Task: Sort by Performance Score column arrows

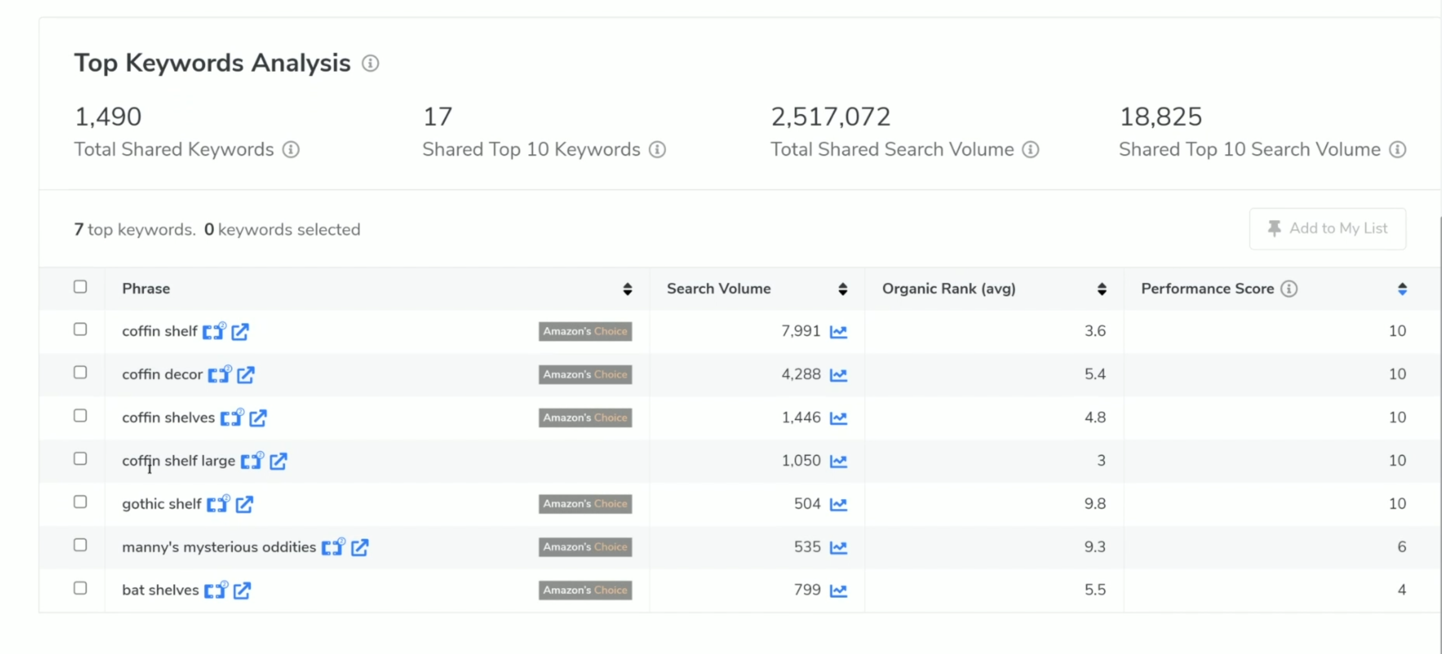Action: (x=1402, y=289)
